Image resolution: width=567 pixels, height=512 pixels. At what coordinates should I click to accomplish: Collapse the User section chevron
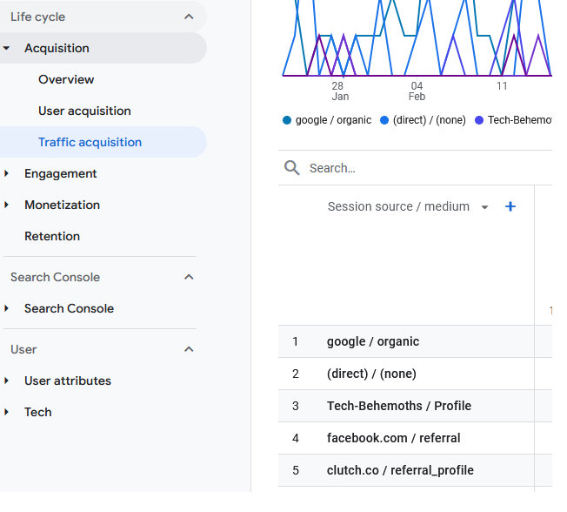click(x=189, y=349)
